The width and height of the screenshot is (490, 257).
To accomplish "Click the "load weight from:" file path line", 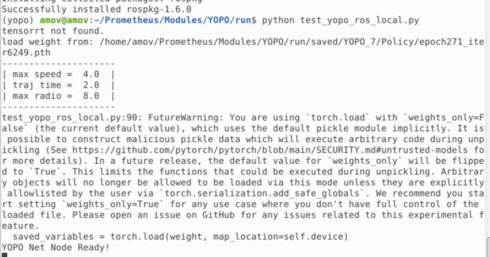I will pyautogui.click(x=243, y=42).
